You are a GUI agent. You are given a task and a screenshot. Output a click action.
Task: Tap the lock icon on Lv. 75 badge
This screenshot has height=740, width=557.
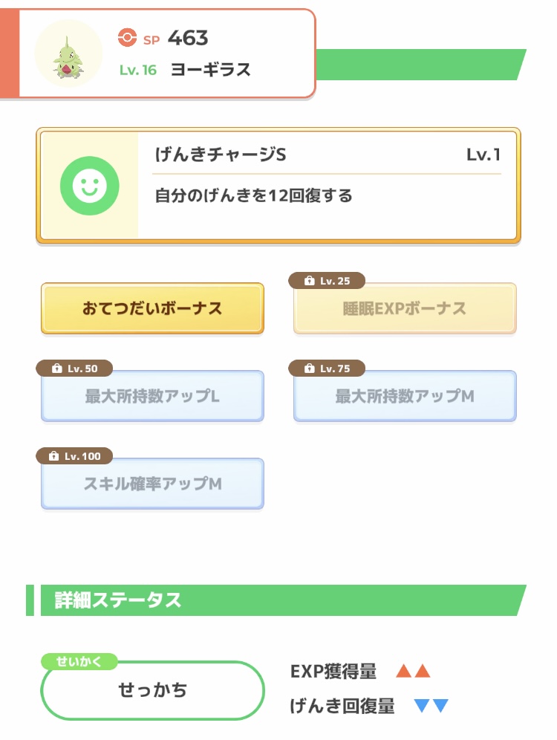tap(309, 369)
